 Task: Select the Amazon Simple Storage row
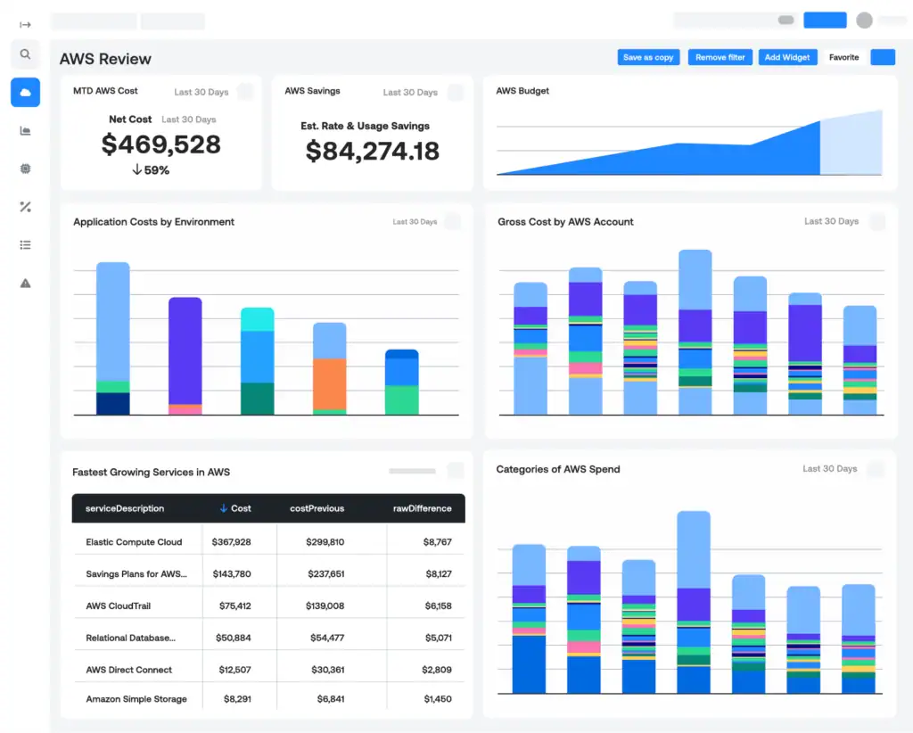coord(268,698)
